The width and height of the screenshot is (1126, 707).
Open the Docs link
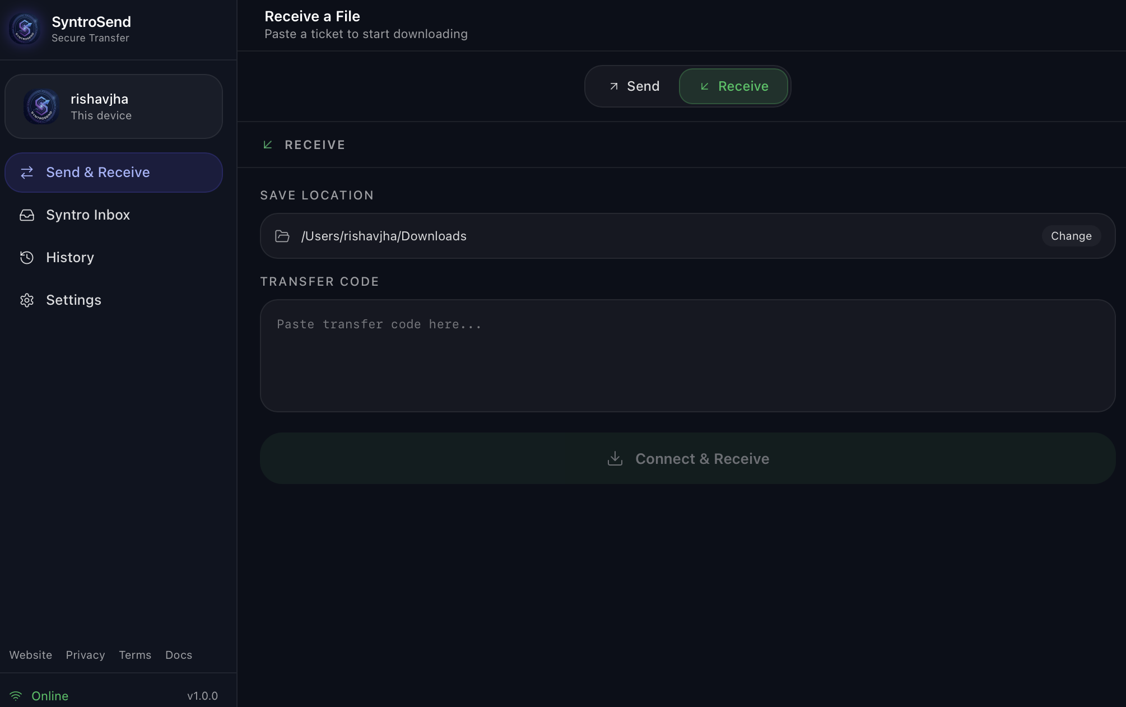point(179,655)
